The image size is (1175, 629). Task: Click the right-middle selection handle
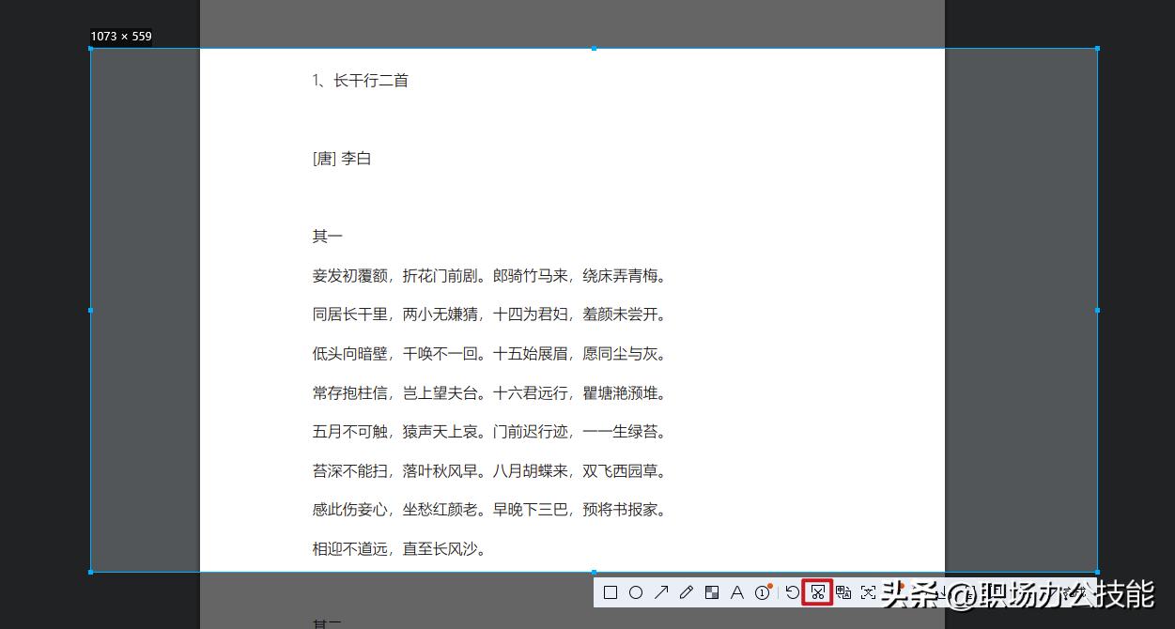[1096, 310]
